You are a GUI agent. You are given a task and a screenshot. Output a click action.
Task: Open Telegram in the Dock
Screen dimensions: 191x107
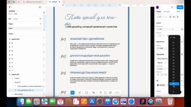click(115, 102)
